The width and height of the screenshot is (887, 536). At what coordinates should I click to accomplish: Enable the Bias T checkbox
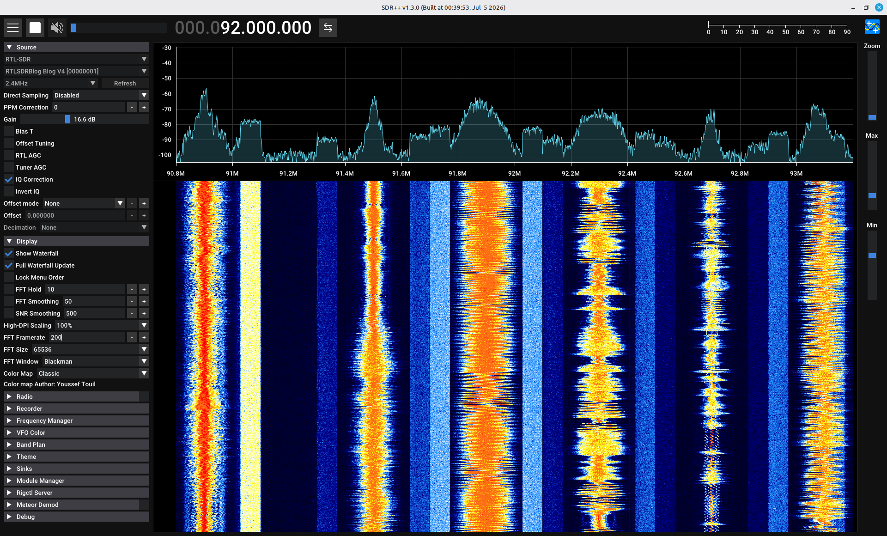[x=9, y=131]
